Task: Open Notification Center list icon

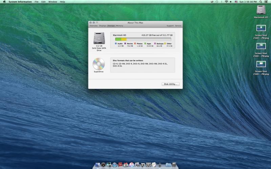Action: 266,2
